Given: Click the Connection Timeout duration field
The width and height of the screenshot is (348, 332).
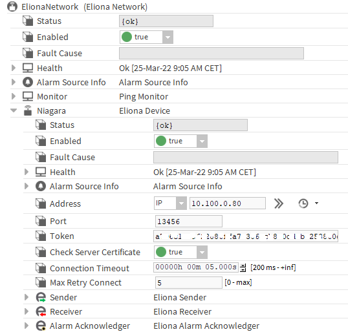Looking at the screenshot, I should [196, 267].
